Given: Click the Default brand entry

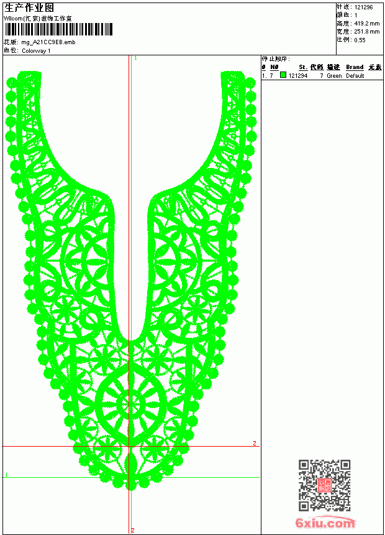Looking at the screenshot, I should click(355, 76).
